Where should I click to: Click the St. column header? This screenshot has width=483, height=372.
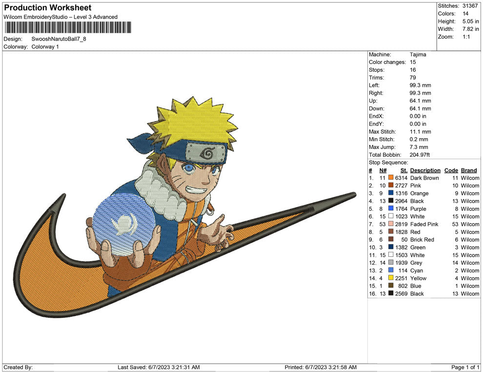[x=404, y=170]
